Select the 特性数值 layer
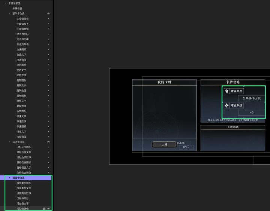The height and width of the screenshot is (211, 270). pos(21,137)
